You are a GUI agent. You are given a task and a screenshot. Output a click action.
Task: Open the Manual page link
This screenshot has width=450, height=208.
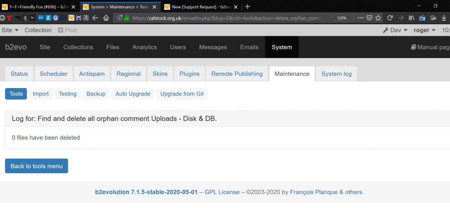[x=430, y=47]
